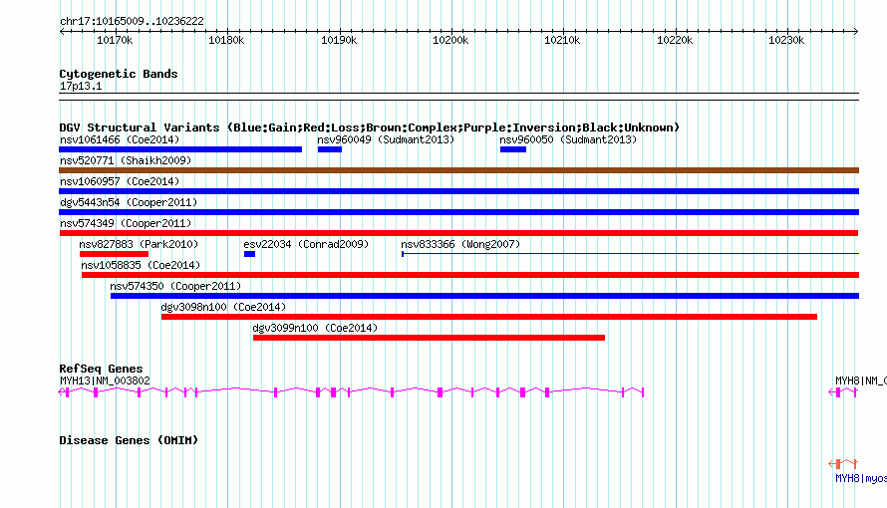Click the 10210k ruler tick label
Screen dimensions: 887x508
[562, 40]
